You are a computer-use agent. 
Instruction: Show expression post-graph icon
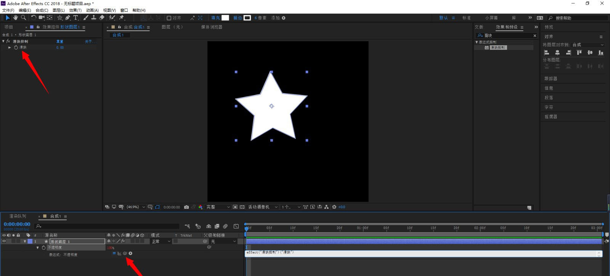click(x=119, y=253)
